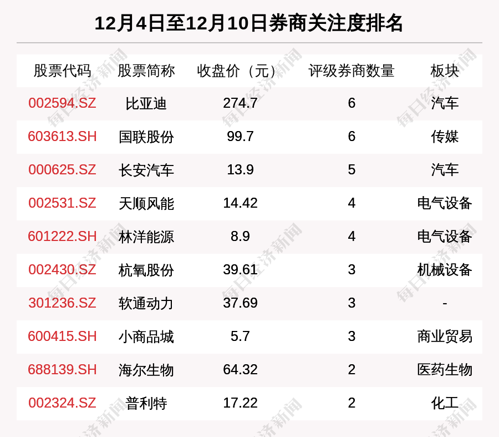Select the 评级券商数量 column header

352,71
